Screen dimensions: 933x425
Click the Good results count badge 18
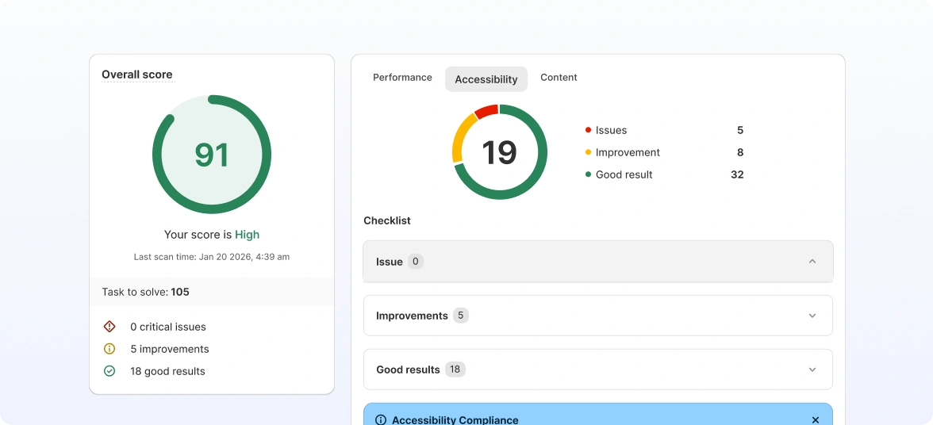coord(455,369)
